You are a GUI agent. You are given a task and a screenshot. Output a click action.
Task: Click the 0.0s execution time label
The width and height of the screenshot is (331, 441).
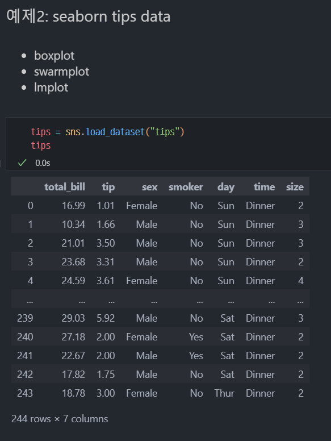(43, 163)
